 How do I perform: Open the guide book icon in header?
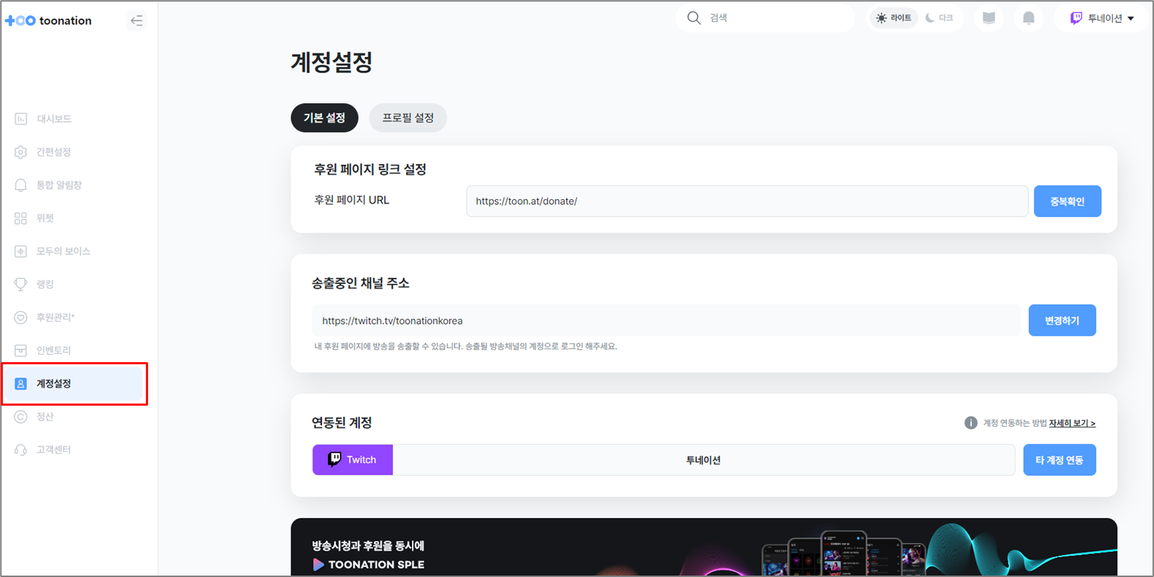989,18
